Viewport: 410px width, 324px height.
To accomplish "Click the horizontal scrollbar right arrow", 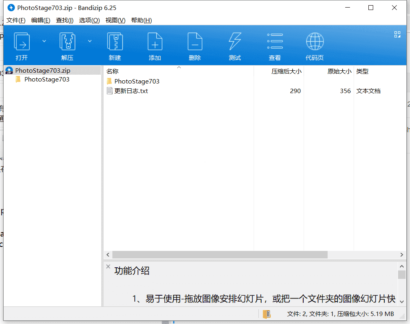I will (x=402, y=254).
